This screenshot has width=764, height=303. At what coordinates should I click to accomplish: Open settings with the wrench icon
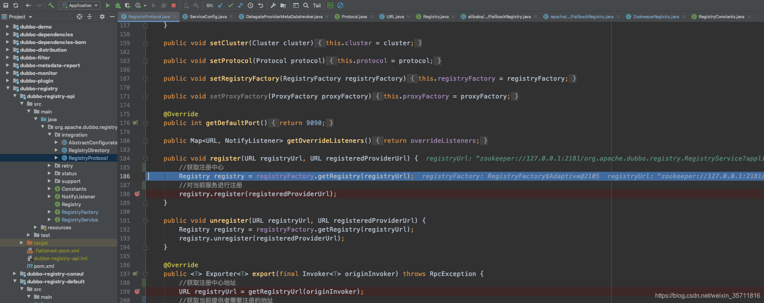coord(273,5)
